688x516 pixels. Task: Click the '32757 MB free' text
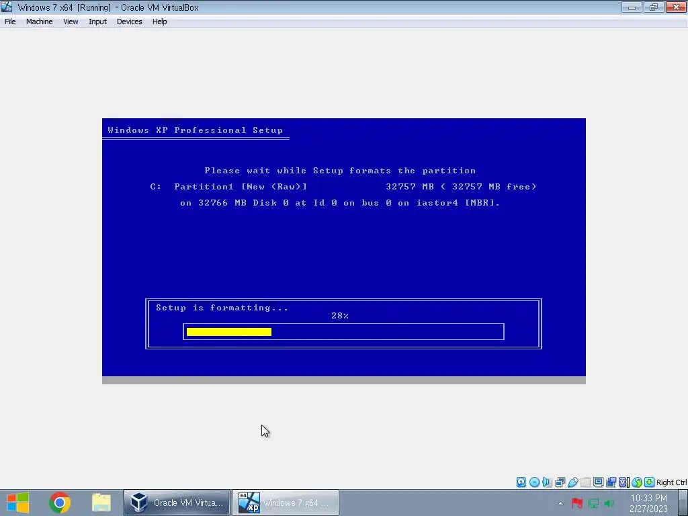click(x=494, y=187)
